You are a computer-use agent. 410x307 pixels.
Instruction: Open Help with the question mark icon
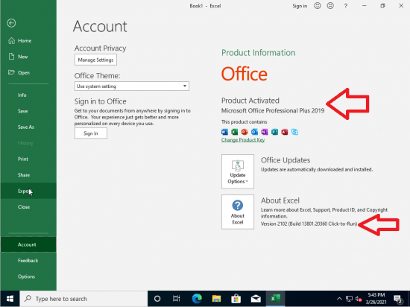(346, 6)
